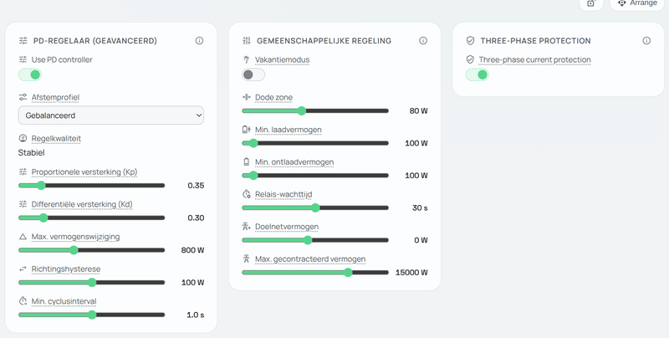
Task: Click the Relais-wachttijd label
Action: coord(283,194)
